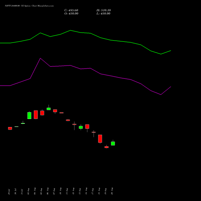Click the large red candlestick for 04 Aug

tap(36, 115)
